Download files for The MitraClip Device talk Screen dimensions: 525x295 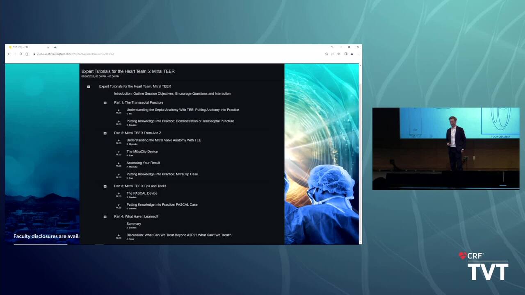(x=119, y=152)
